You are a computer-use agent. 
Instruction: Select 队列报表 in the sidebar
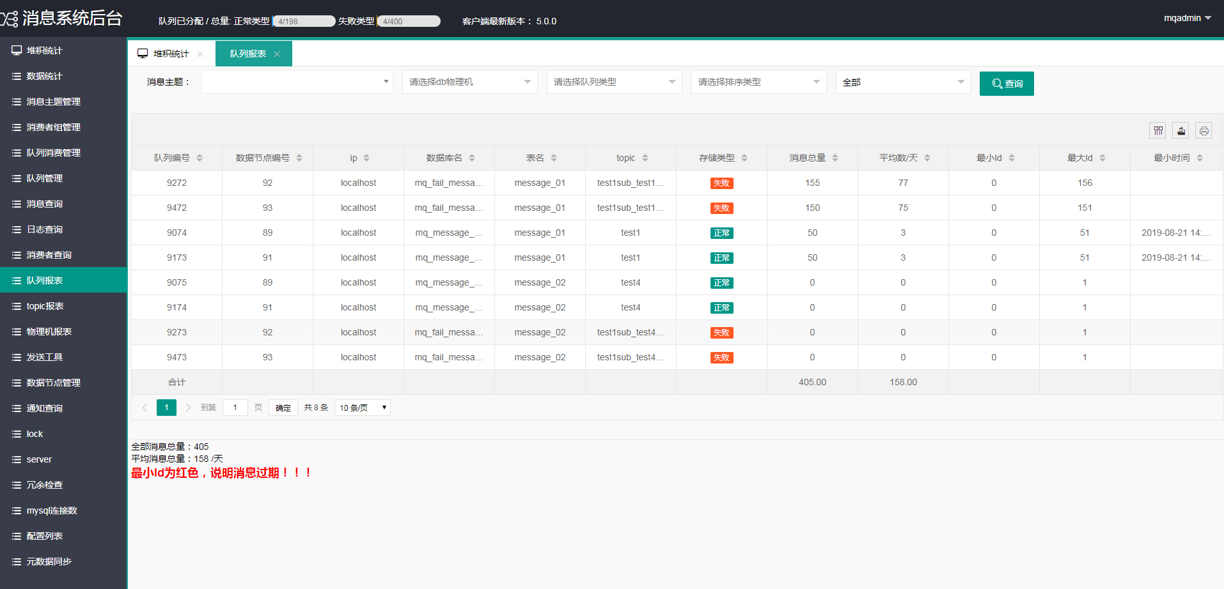(x=63, y=280)
